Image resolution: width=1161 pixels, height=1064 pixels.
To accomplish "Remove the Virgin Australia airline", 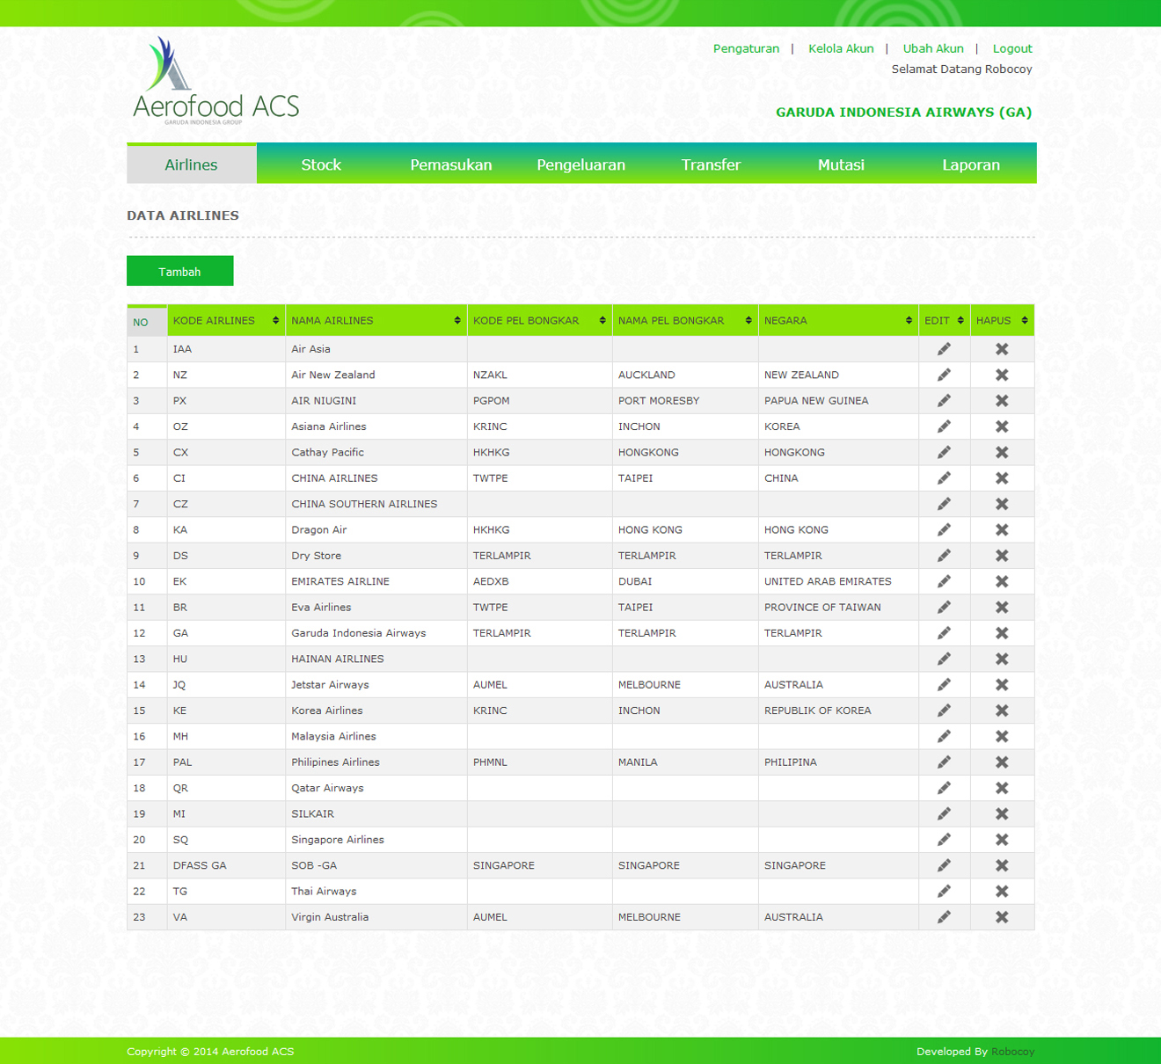I will [1002, 917].
